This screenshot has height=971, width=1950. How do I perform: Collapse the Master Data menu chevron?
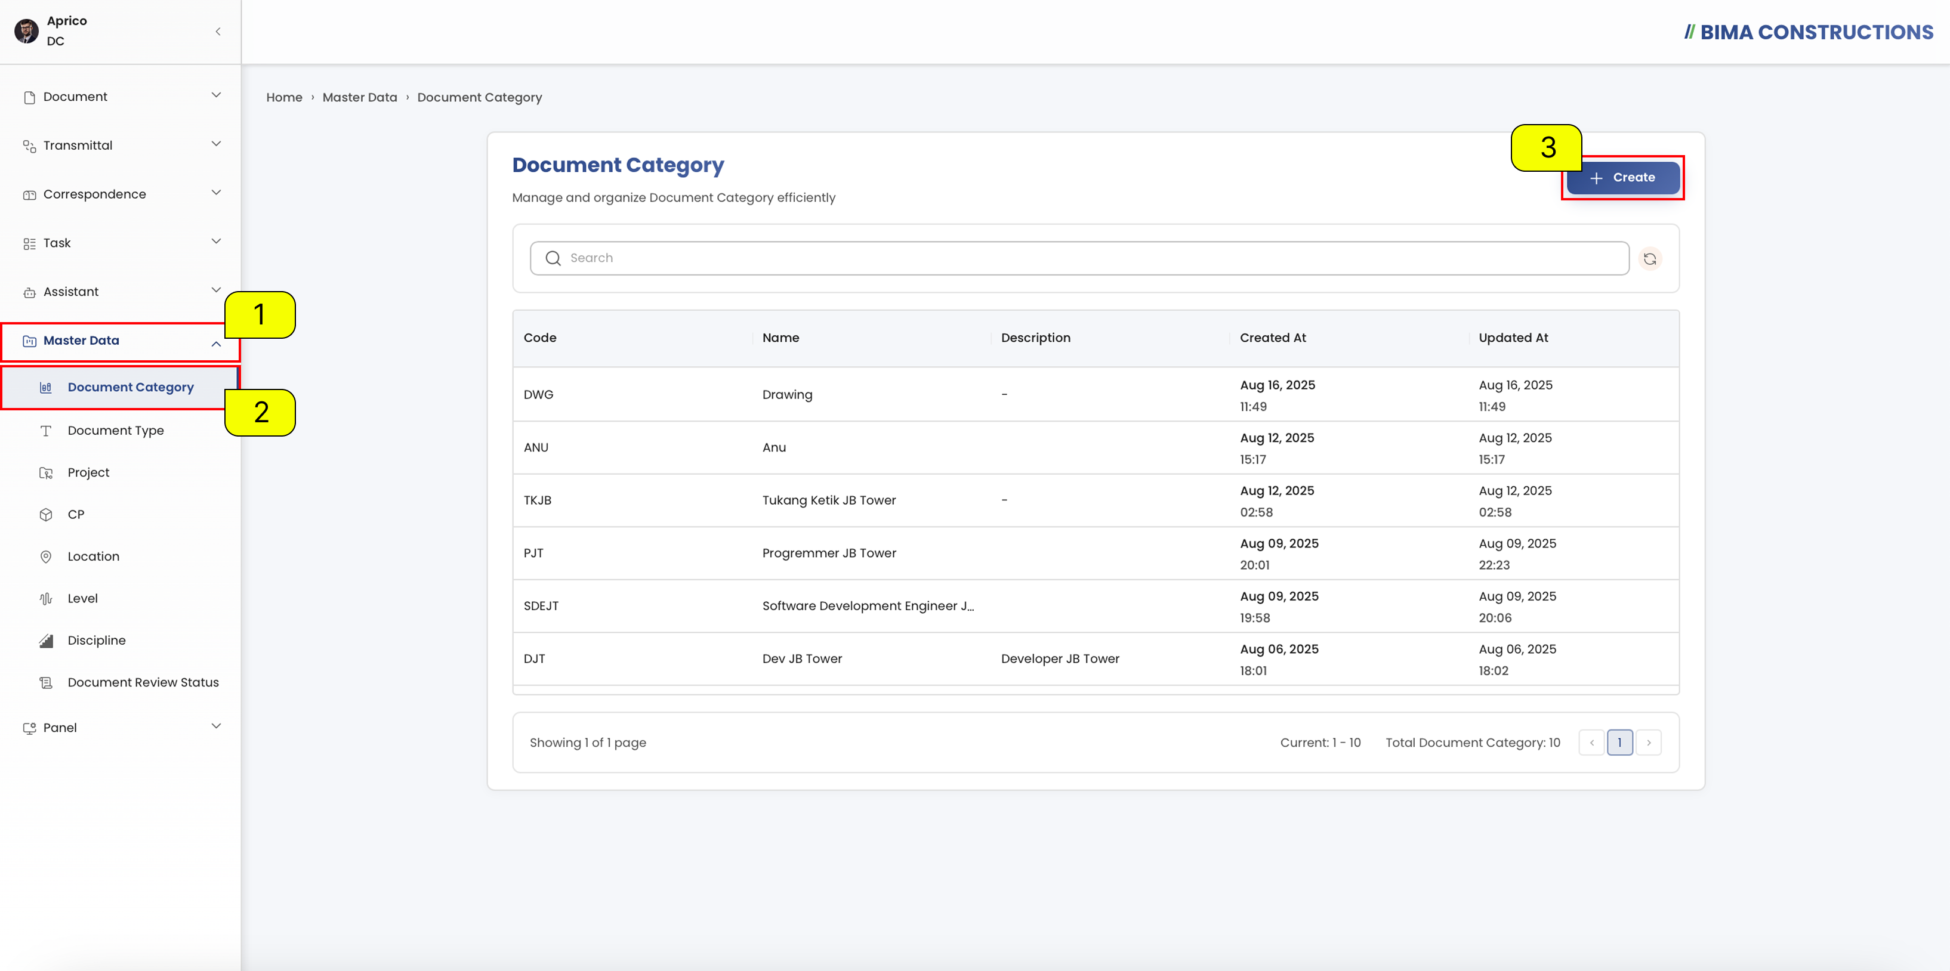(217, 344)
